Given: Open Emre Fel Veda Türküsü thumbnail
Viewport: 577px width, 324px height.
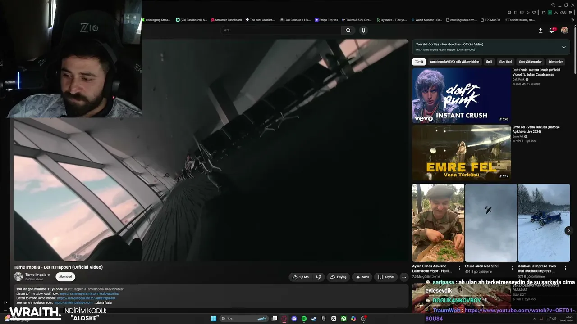Looking at the screenshot, I should point(461,153).
